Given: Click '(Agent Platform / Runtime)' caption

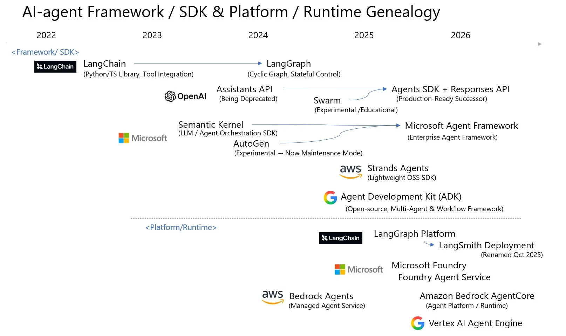Looking at the screenshot, I should 467,306.
